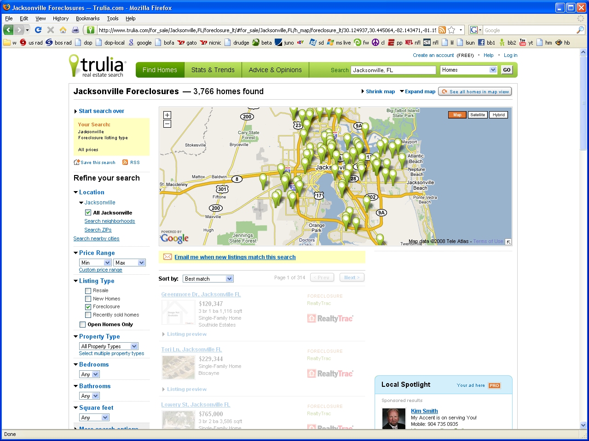Open the 'yt' YouTube bookmark
The image size is (589, 441).
(526, 42)
